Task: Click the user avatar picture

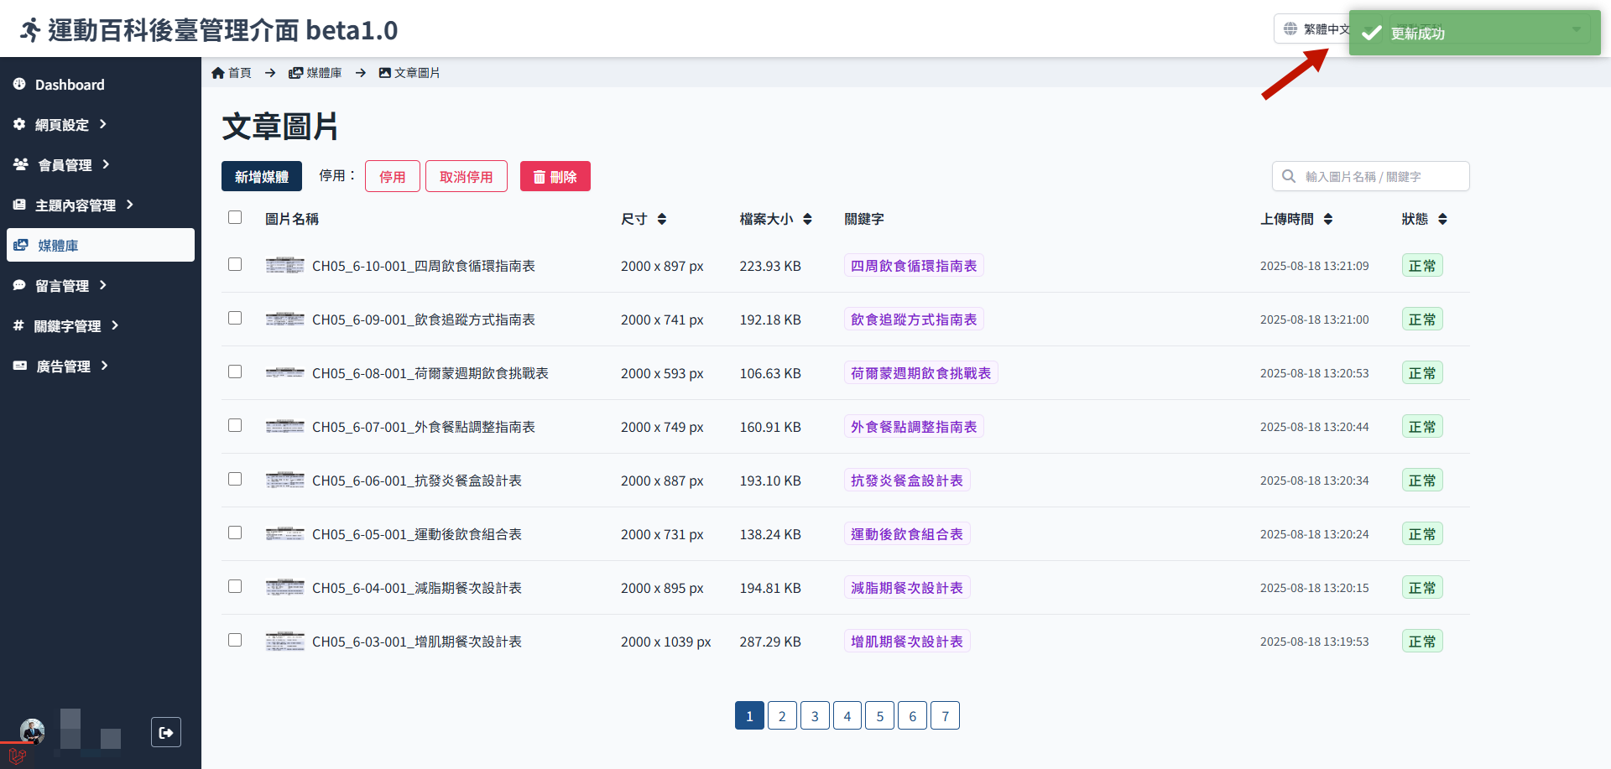Action: point(33,731)
